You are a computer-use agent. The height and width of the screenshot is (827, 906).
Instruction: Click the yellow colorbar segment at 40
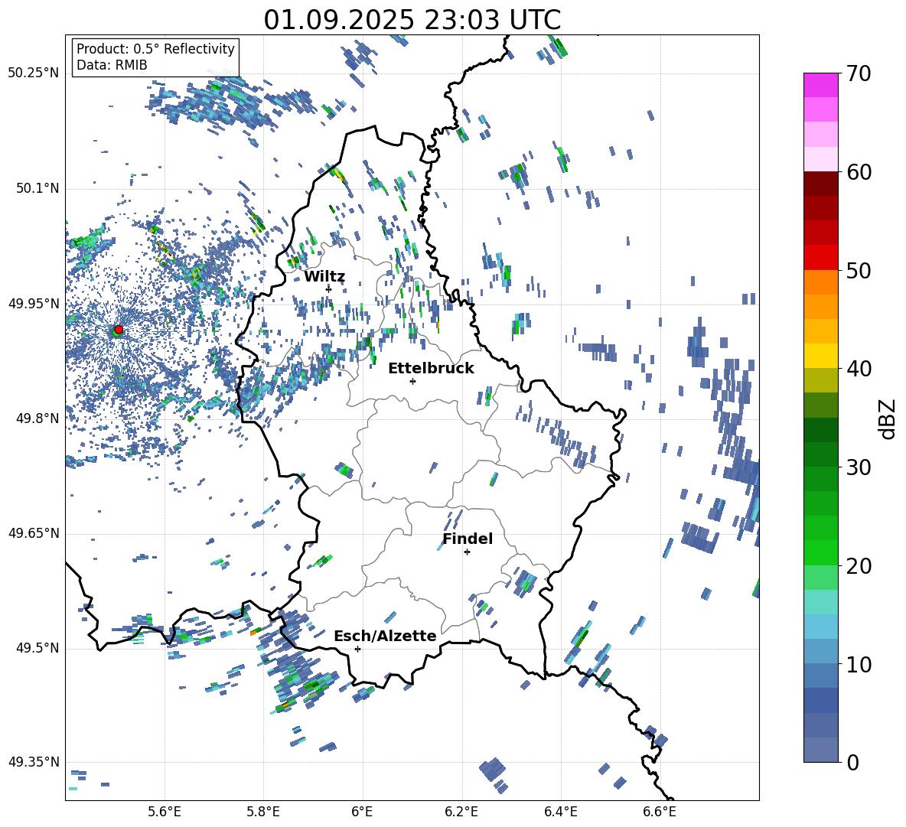[820, 356]
